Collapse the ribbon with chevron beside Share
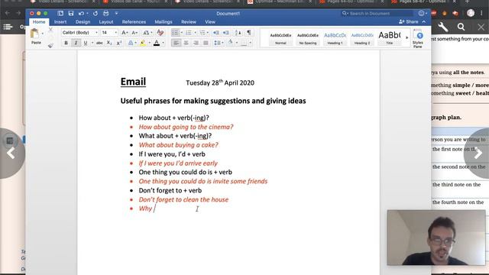Image resolution: width=489 pixels, height=275 pixels. click(424, 22)
